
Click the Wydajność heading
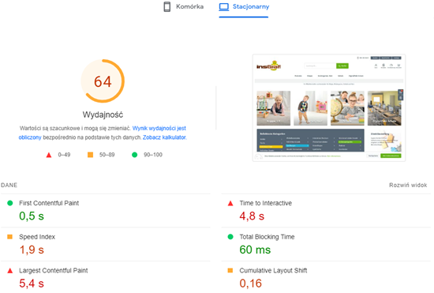click(x=103, y=115)
